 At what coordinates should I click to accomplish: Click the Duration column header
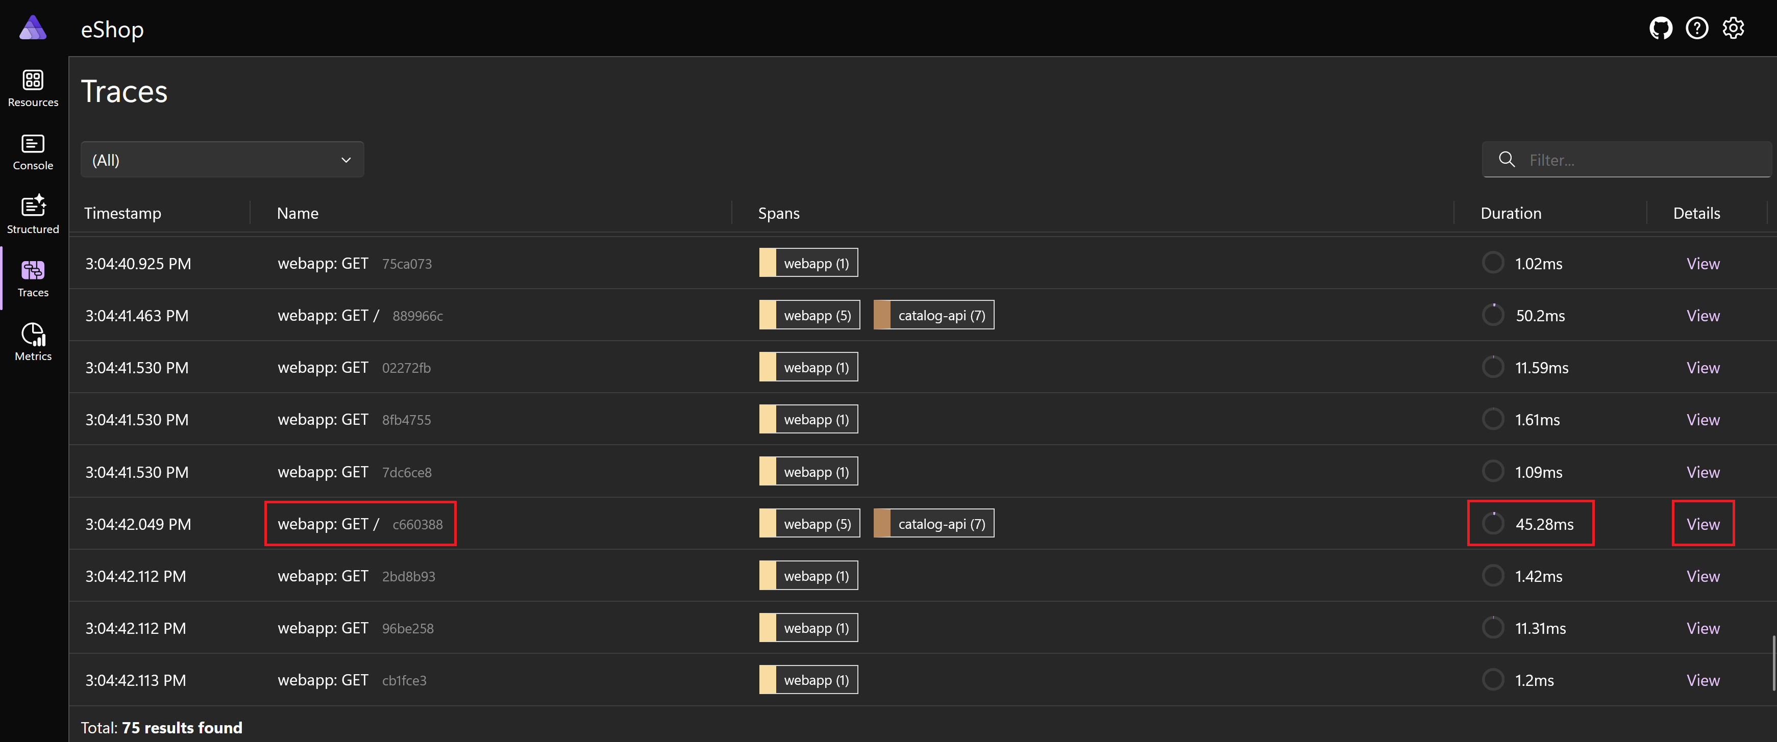[x=1511, y=213]
